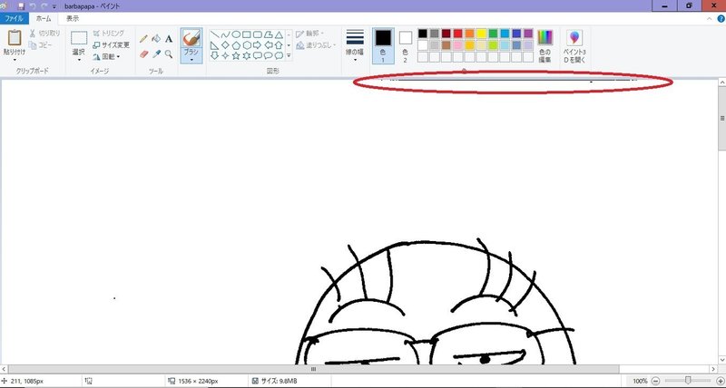726x388 pixels.
Task: Select the Pencil tool
Action: (143, 39)
